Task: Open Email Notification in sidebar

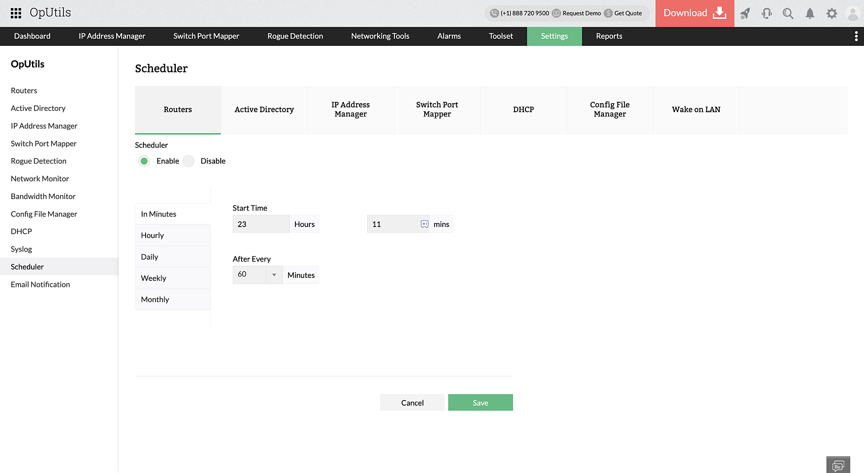Action: click(40, 284)
